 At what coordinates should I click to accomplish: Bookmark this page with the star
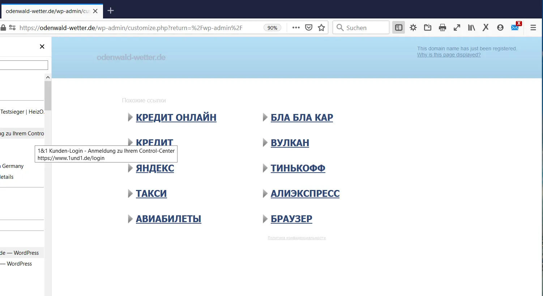[321, 28]
